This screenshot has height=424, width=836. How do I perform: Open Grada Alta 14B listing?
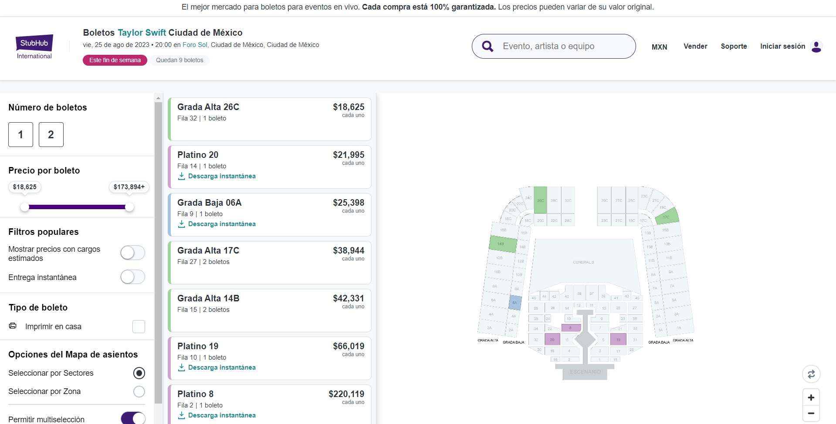[270, 310]
